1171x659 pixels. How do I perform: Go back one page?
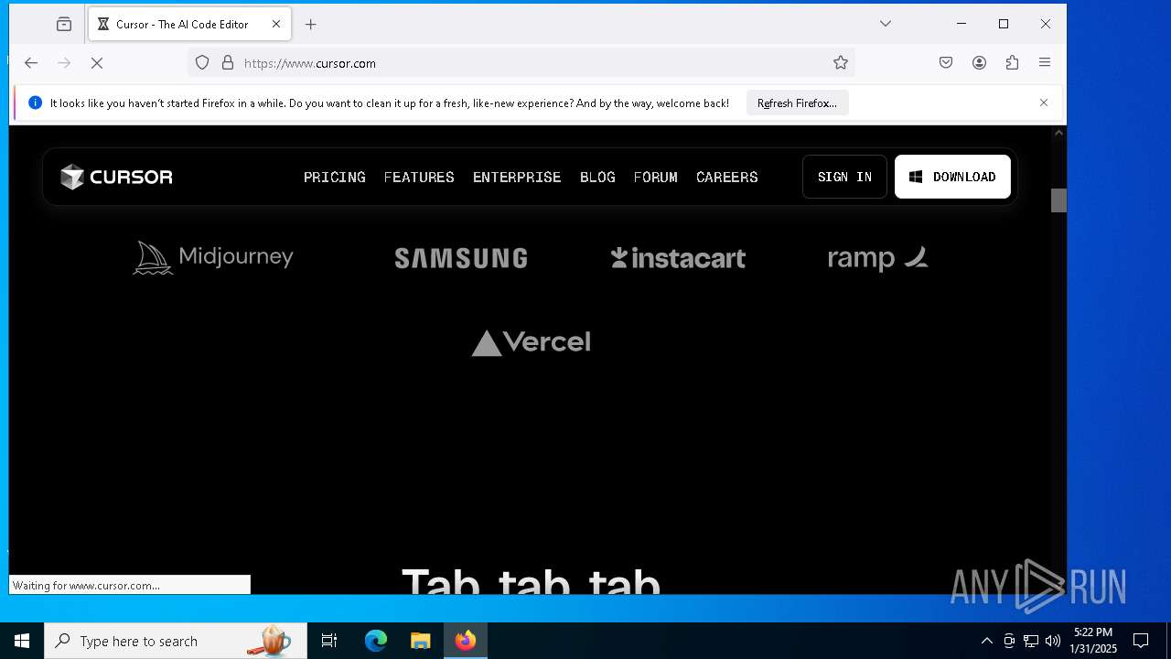31,63
